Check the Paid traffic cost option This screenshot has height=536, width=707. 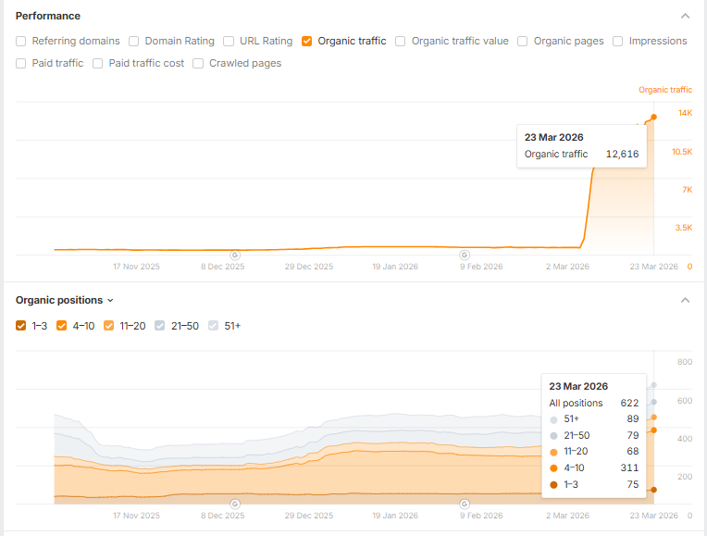tap(97, 63)
